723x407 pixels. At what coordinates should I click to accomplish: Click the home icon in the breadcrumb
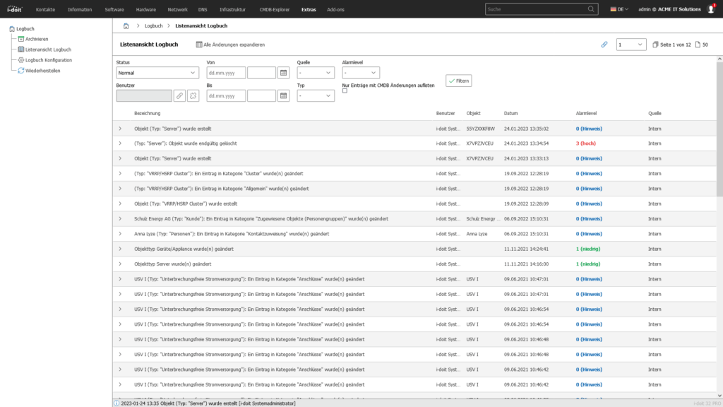pos(126,25)
